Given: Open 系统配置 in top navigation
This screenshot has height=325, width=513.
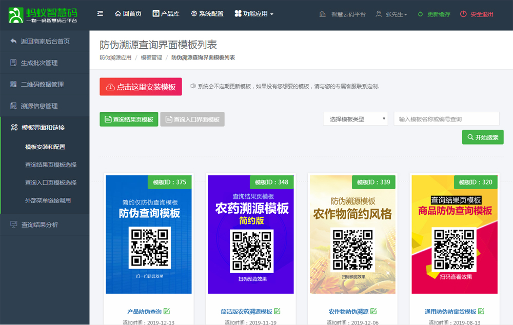Looking at the screenshot, I should 207,14.
